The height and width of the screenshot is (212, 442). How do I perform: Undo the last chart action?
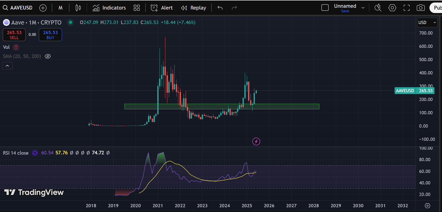click(220, 8)
